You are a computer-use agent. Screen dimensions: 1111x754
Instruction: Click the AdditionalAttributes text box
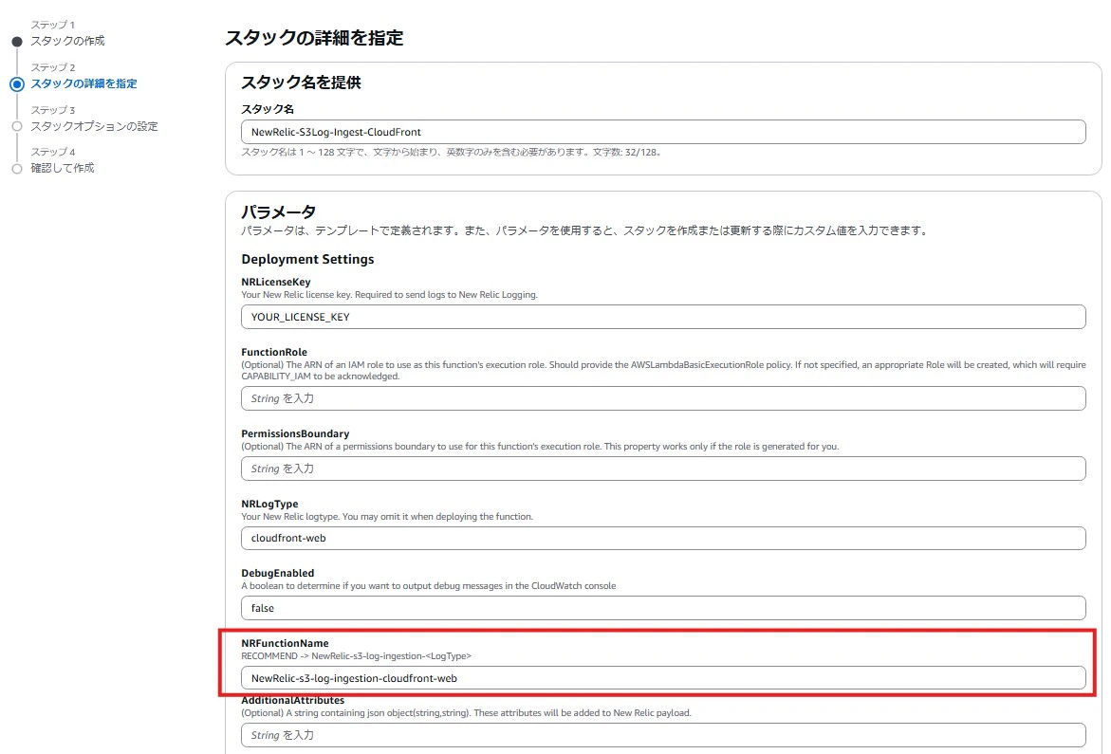663,735
